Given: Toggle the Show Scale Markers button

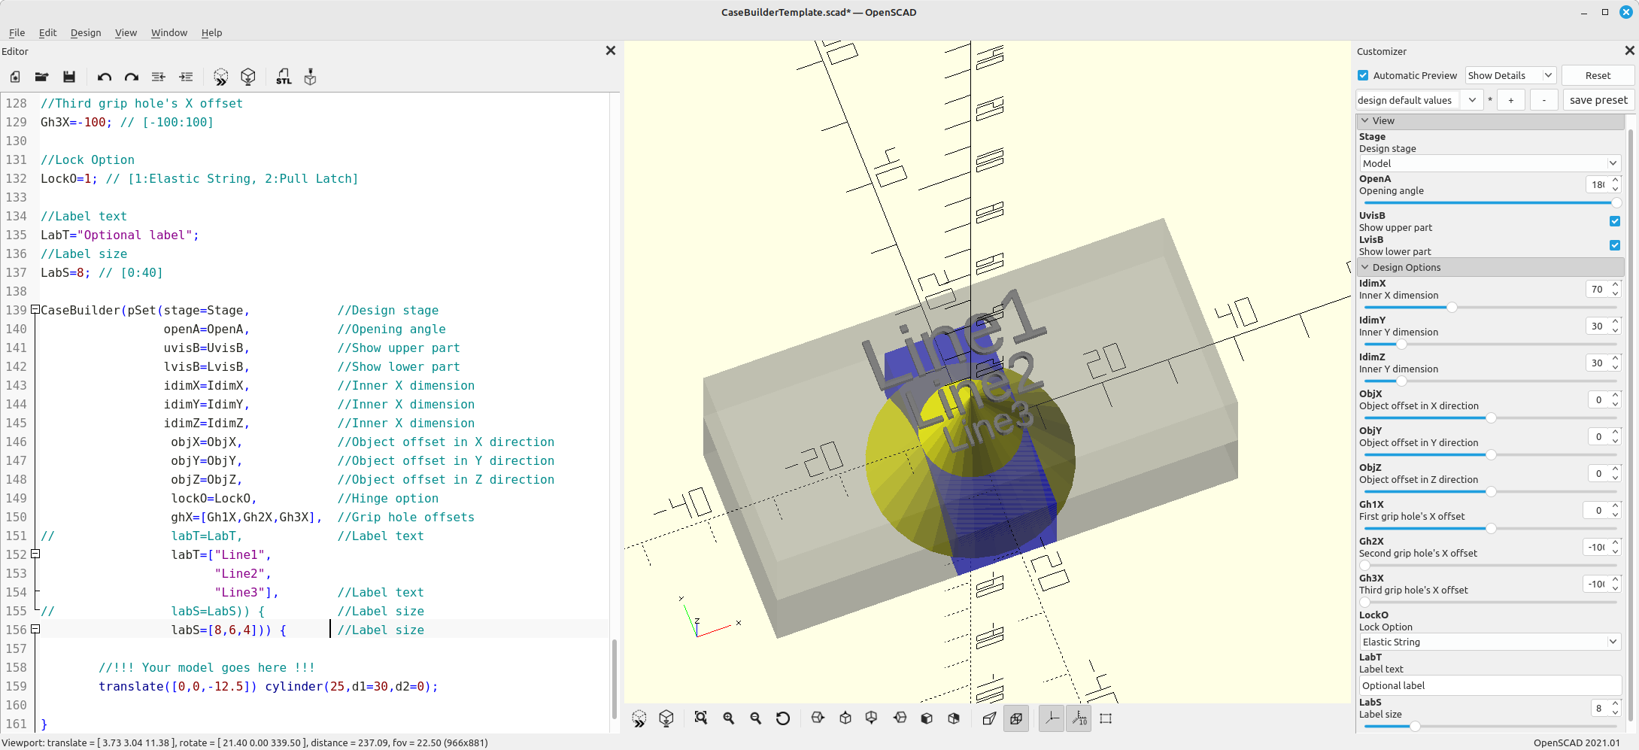Looking at the screenshot, I should [x=1079, y=718].
